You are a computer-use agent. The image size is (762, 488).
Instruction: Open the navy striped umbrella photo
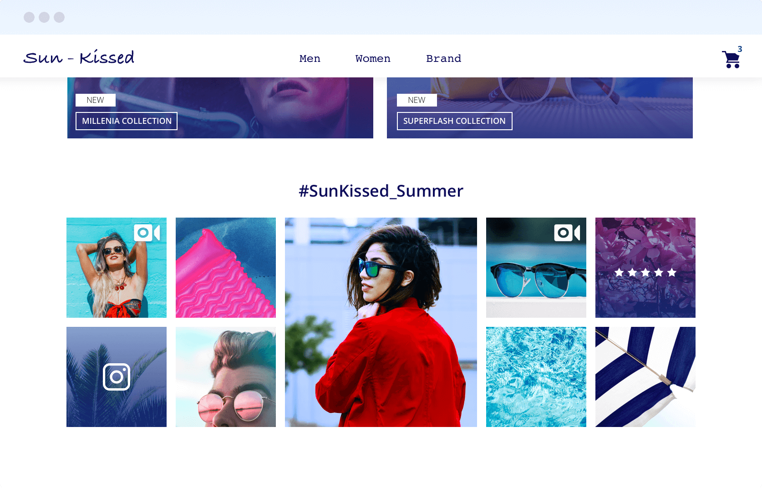[645, 377]
